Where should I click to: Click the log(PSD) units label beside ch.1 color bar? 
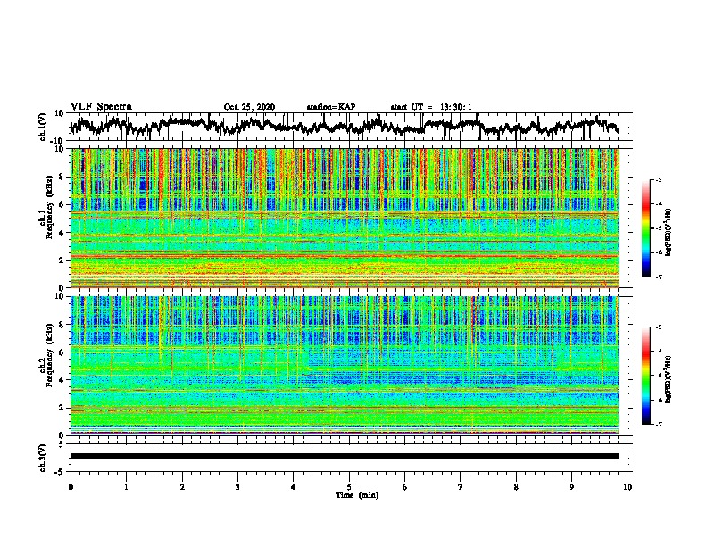[x=669, y=233]
